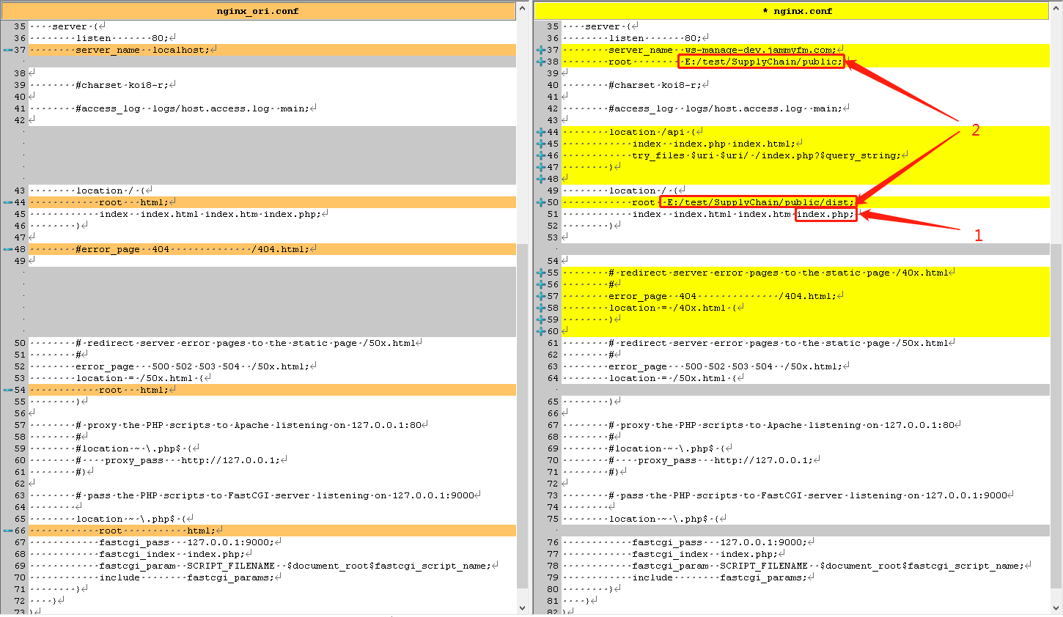The image size is (1063, 617).
Task: Click the plus marker at right line 38
Action: tap(541, 62)
